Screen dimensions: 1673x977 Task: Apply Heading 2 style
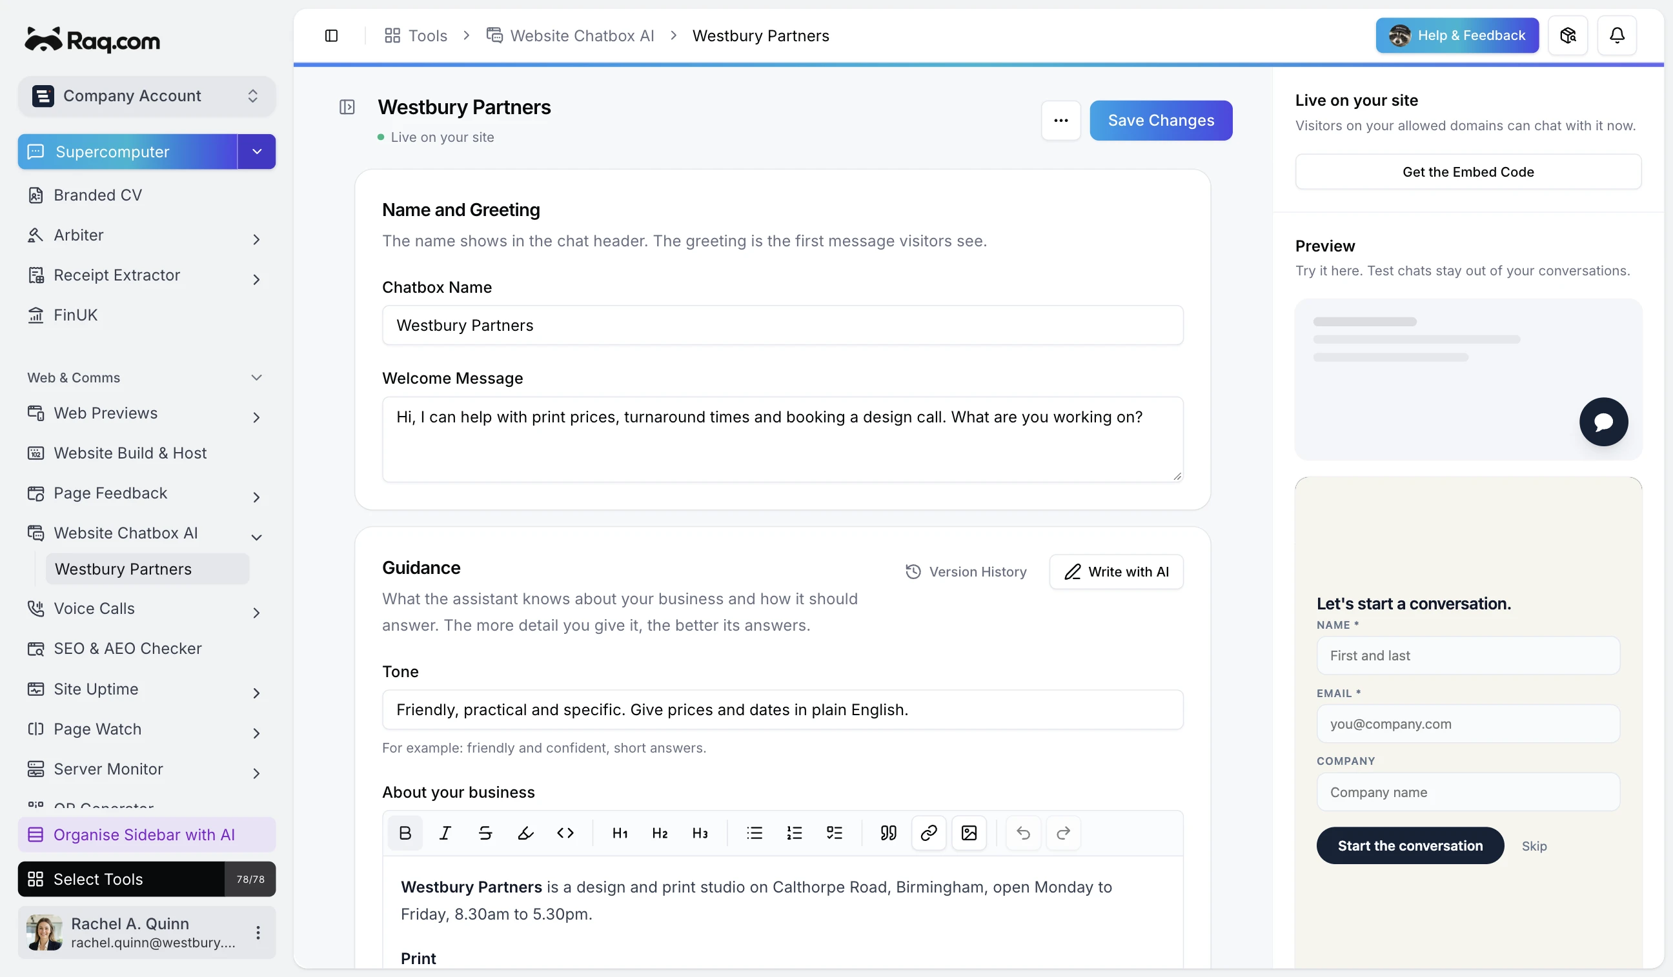coord(660,833)
